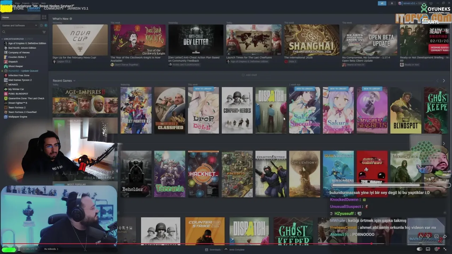Switch to the COMMUNITY tab

(x=54, y=8)
